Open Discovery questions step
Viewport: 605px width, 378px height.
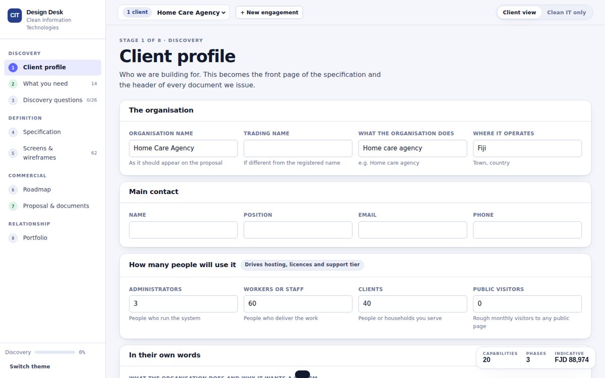click(53, 100)
